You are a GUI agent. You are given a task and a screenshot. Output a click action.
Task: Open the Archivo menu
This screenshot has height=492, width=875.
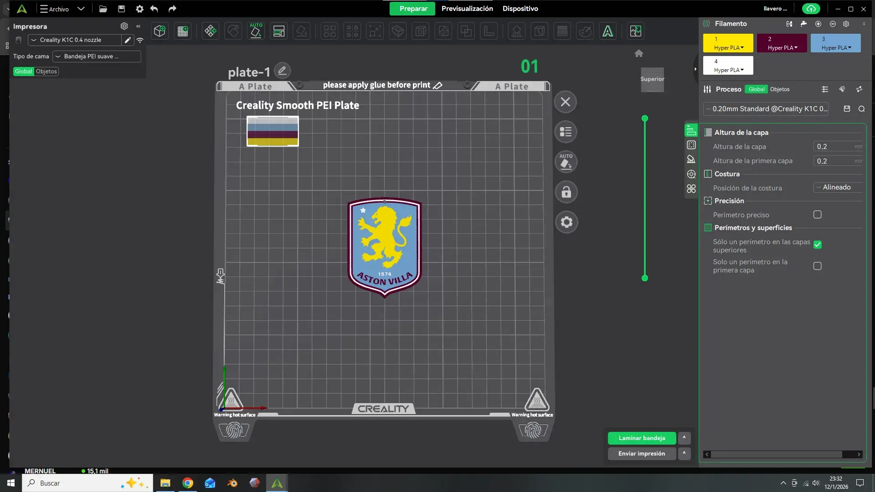point(55,9)
